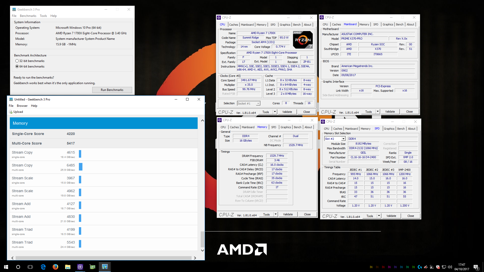Expand Tools arrow in CPU-Z Mainboard window

coord(378,112)
